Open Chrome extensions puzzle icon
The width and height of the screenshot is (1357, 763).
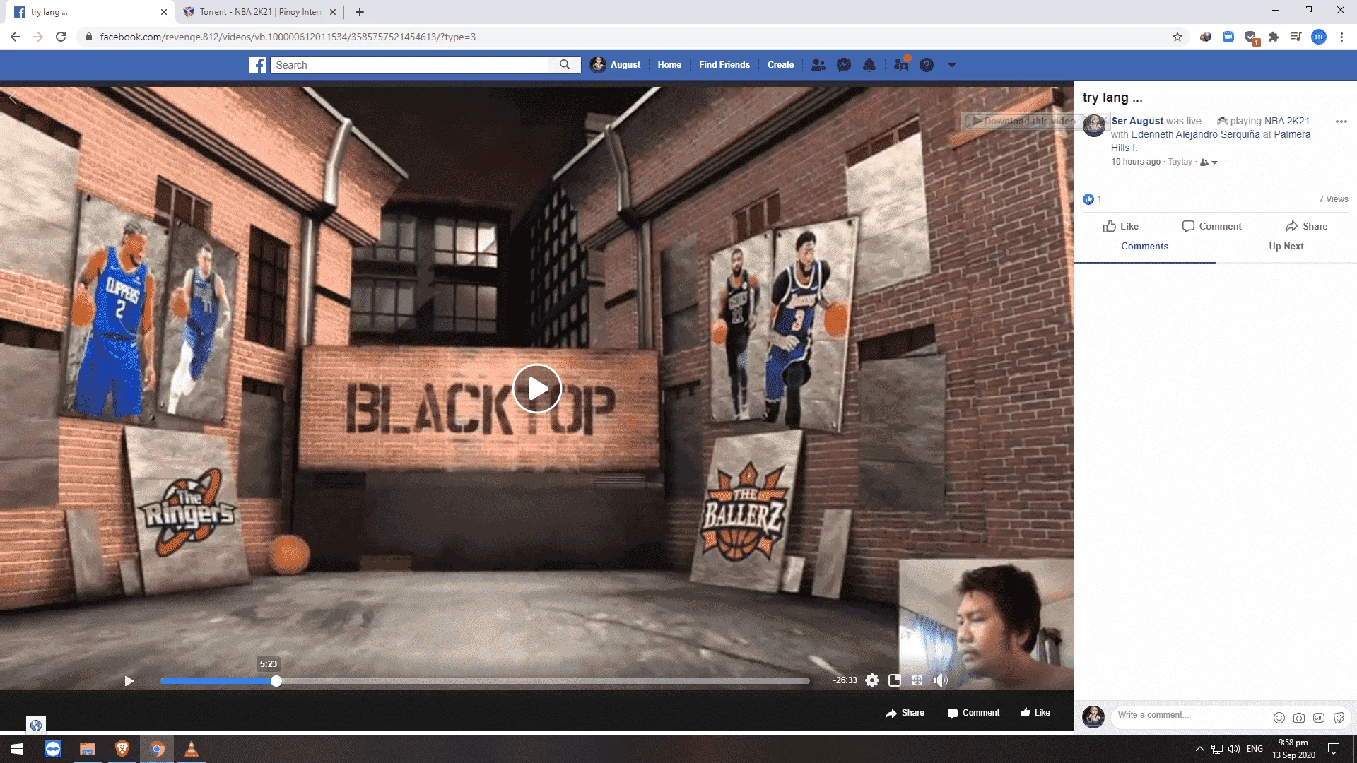pyautogui.click(x=1274, y=37)
